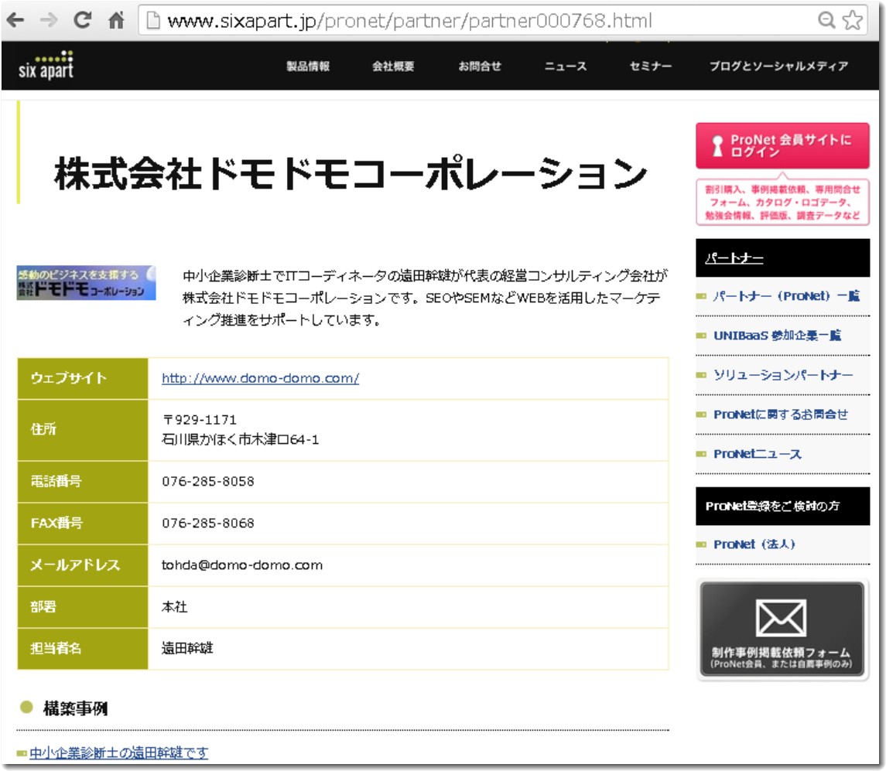Open the 製品情報 menu
Viewport: 886px width, 771px height.
(x=308, y=66)
